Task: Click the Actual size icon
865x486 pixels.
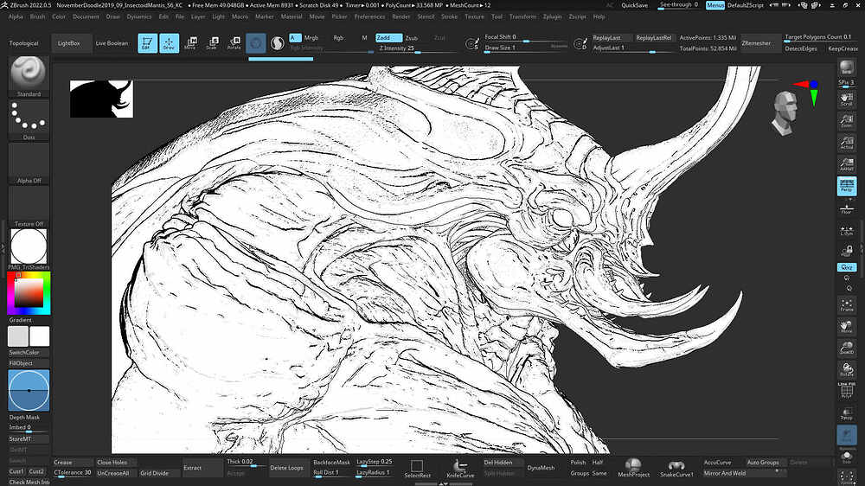Action: pyautogui.click(x=847, y=143)
